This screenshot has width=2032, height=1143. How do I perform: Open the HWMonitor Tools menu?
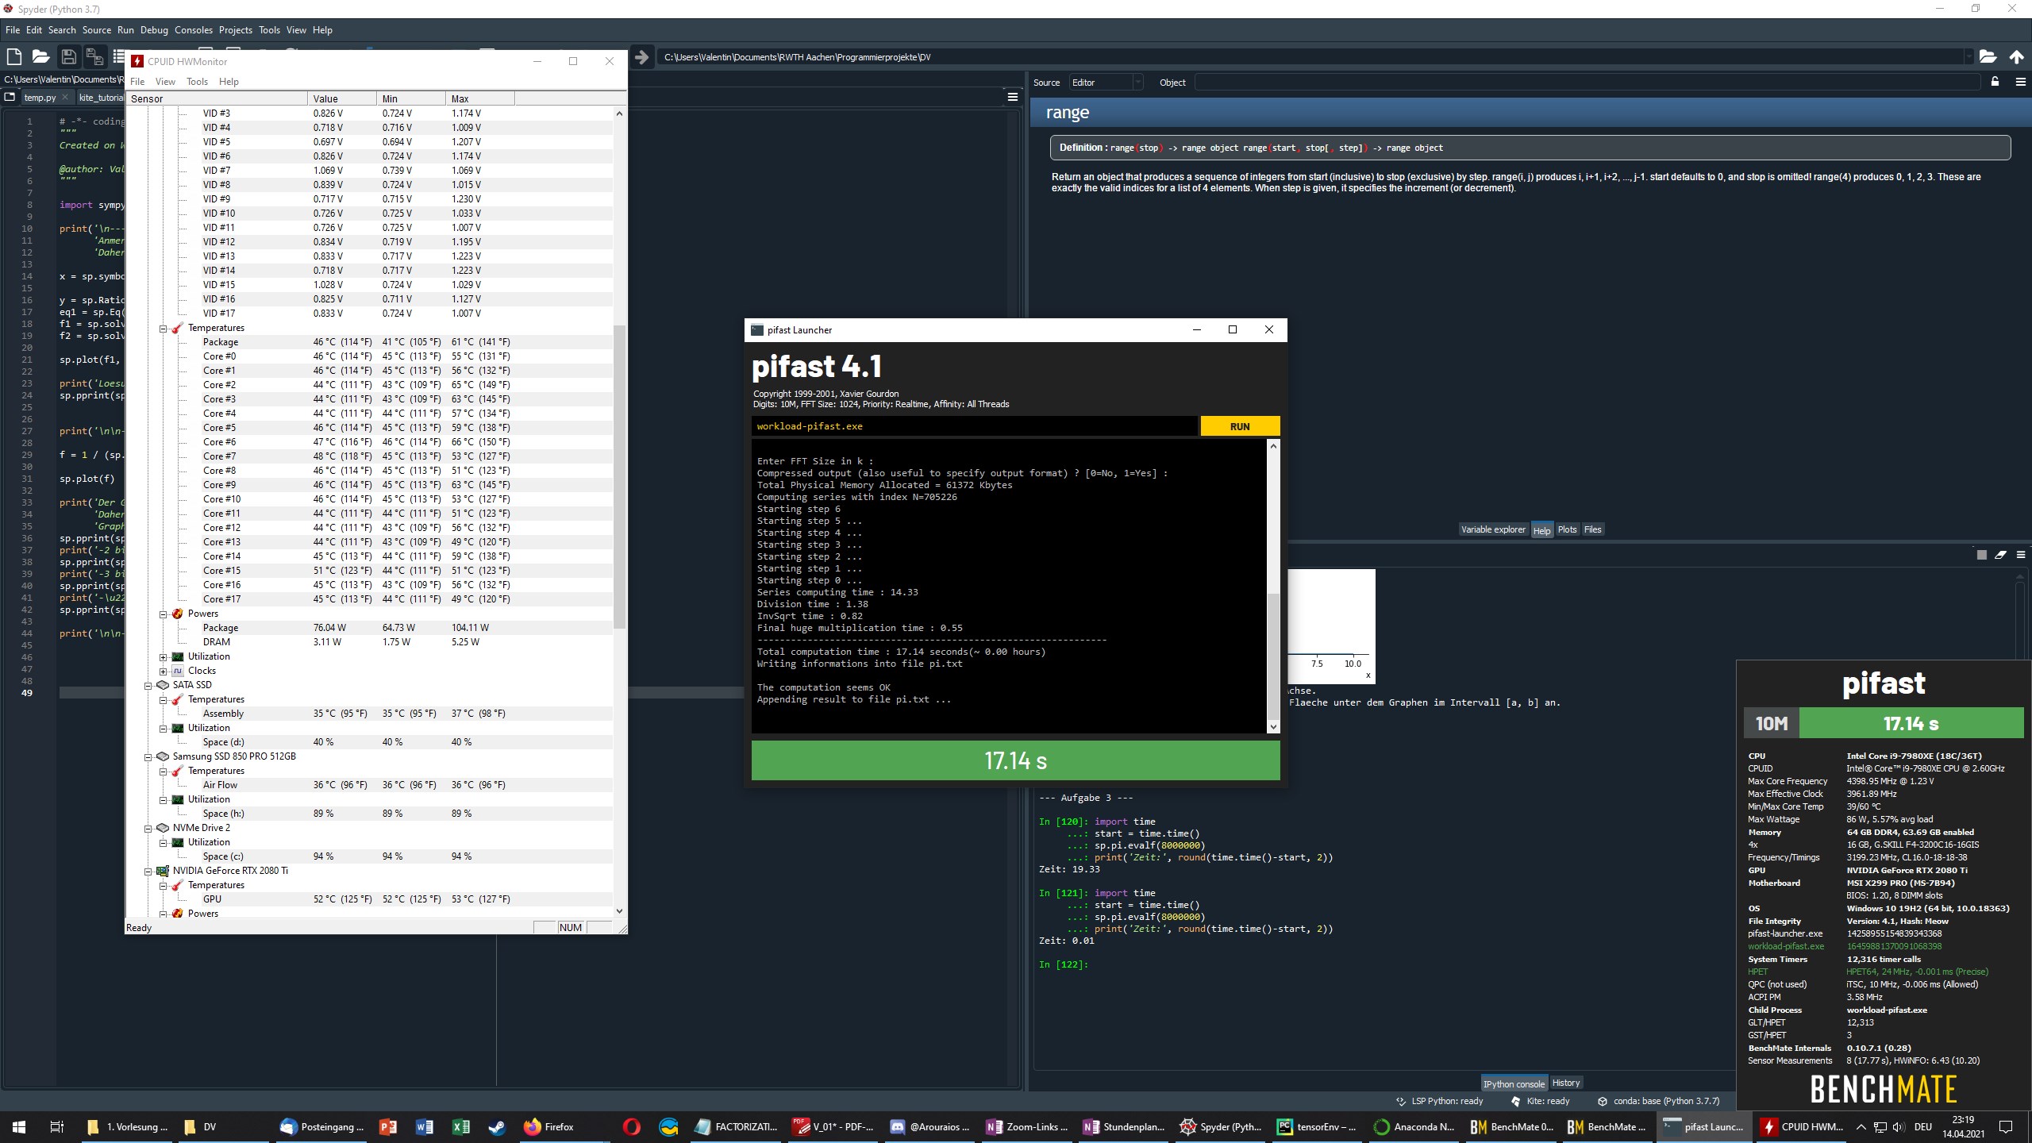(x=197, y=82)
